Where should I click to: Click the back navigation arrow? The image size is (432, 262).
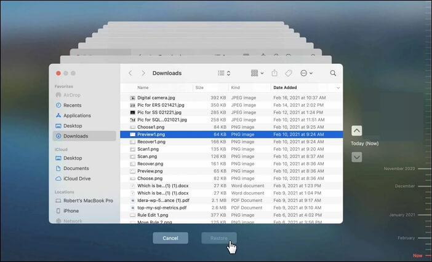coord(130,73)
